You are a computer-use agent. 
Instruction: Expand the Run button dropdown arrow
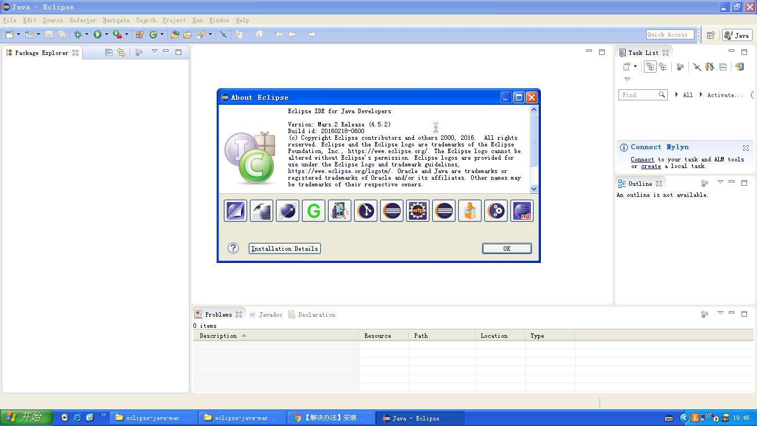tap(106, 34)
